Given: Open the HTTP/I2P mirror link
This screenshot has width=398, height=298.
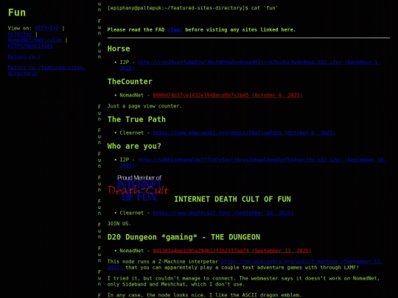Looking at the screenshot, I should click(46, 28).
